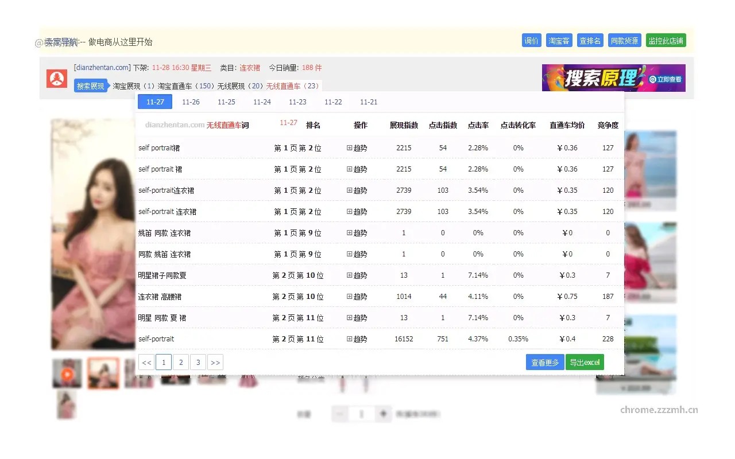Click 立即查看 on the 搜索原理 banner

665,80
